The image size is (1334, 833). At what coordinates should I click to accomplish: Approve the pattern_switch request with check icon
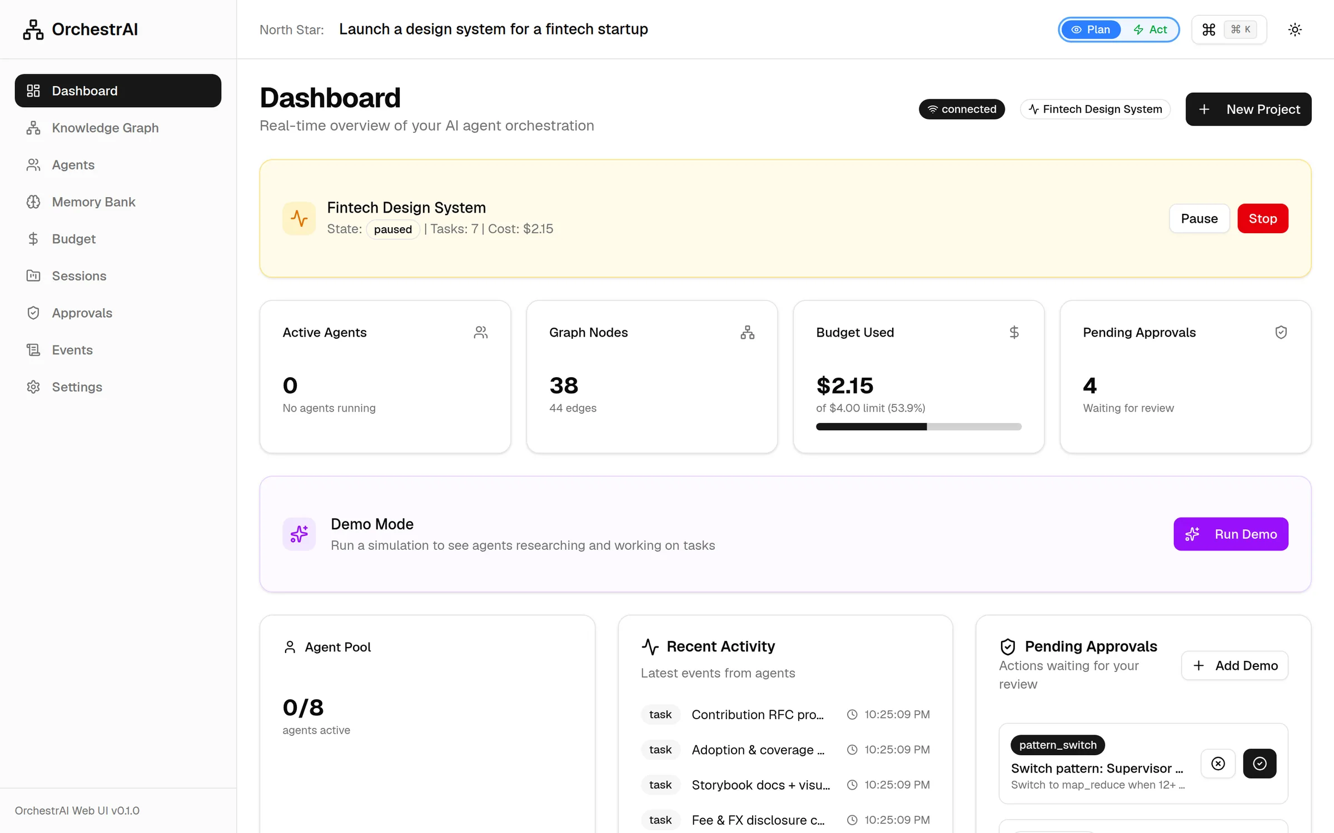point(1260,764)
